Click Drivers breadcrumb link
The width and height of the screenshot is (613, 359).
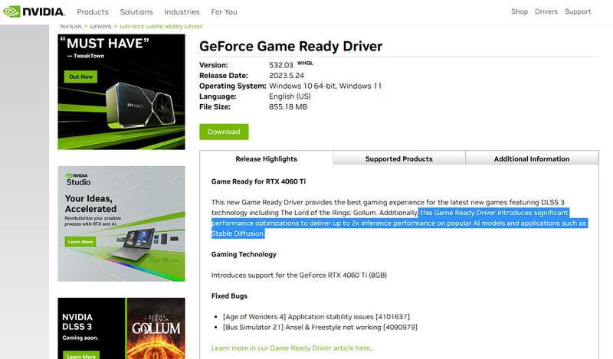tap(100, 27)
